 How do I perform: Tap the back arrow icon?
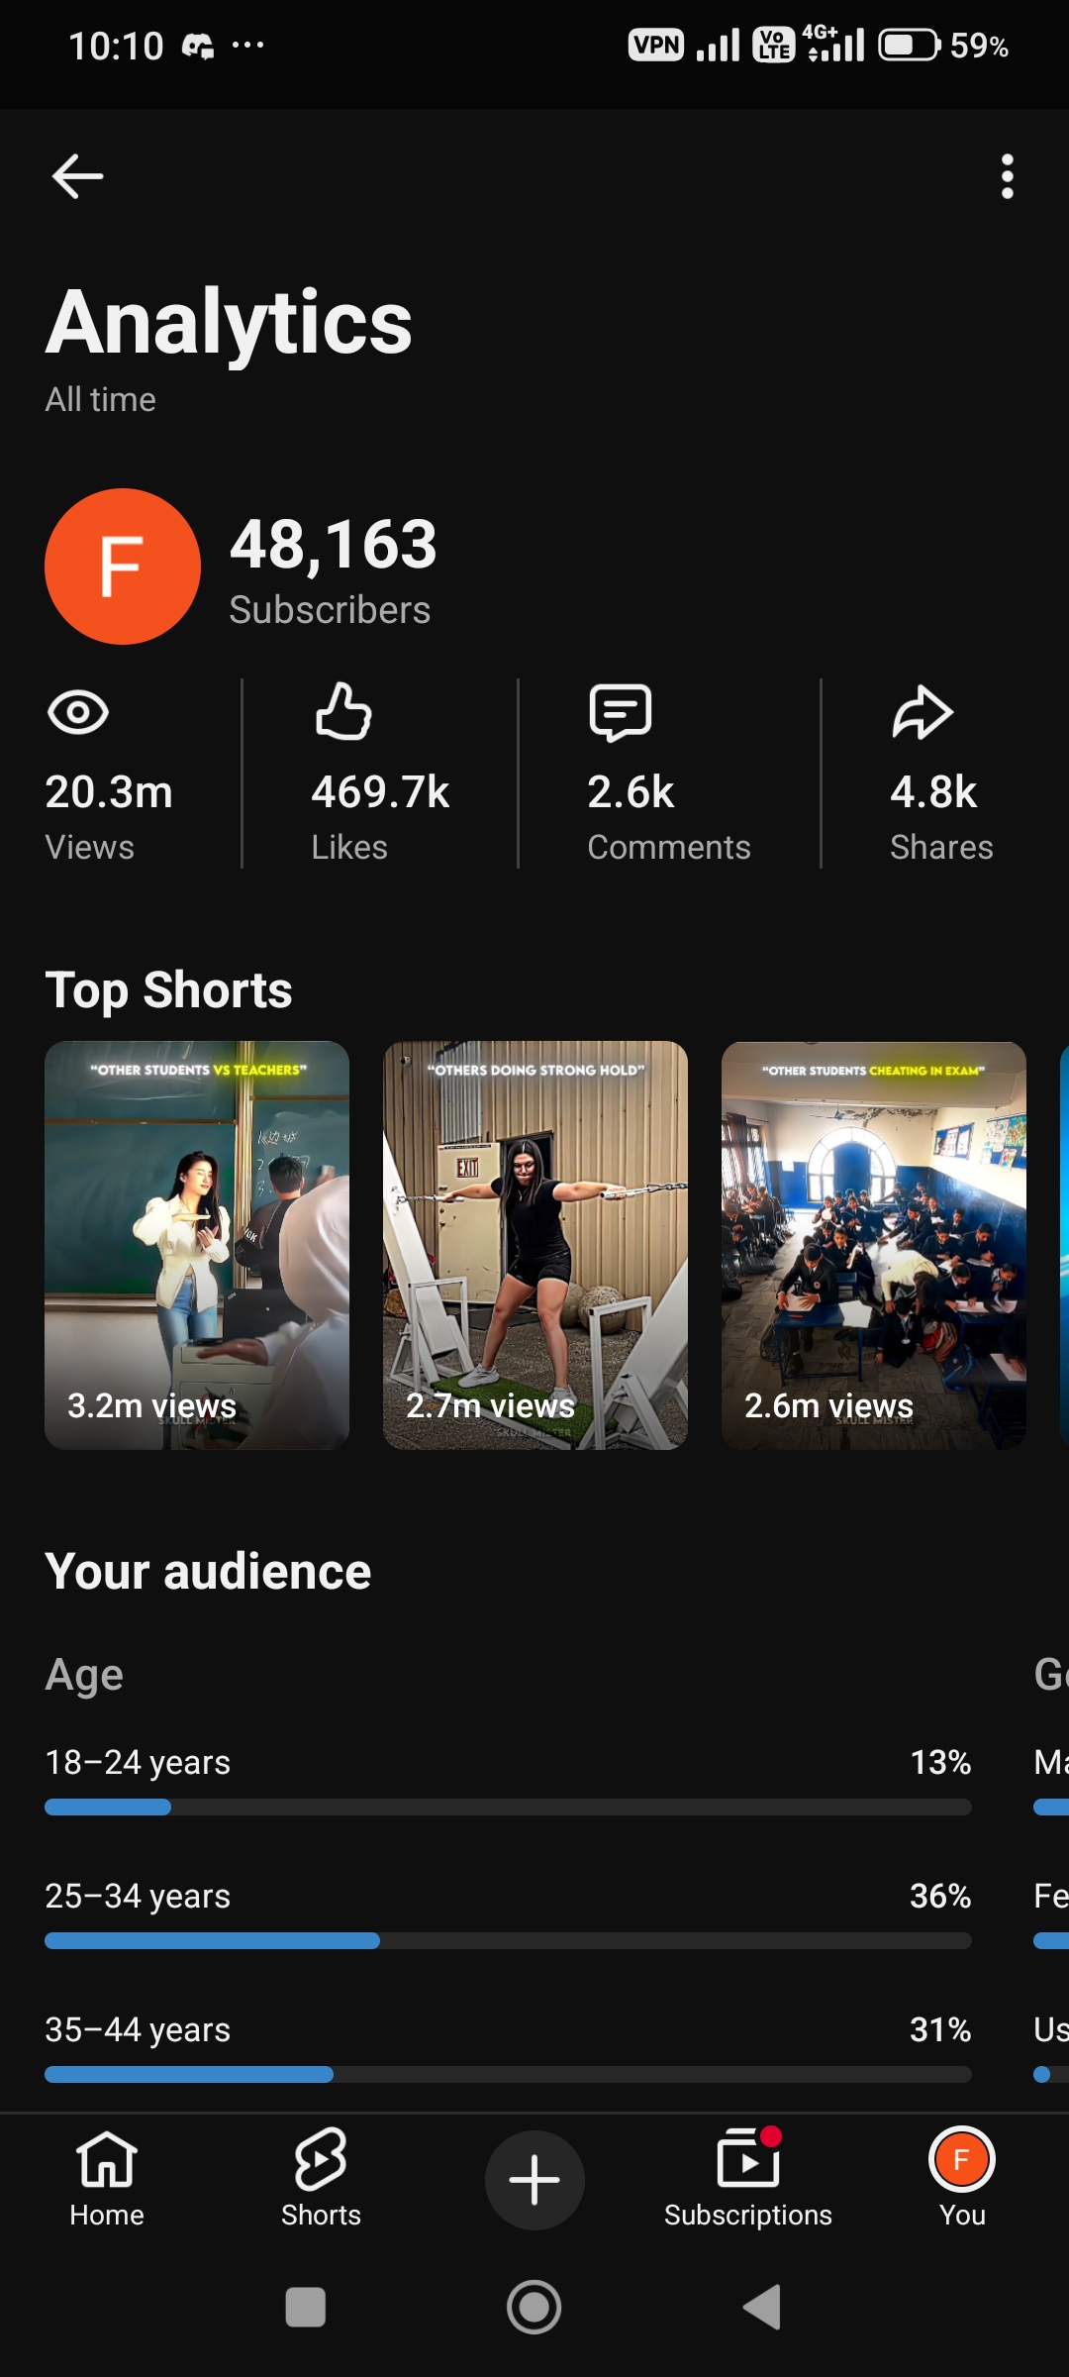pyautogui.click(x=77, y=176)
